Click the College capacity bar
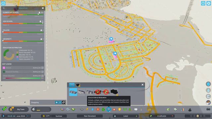 23,32
